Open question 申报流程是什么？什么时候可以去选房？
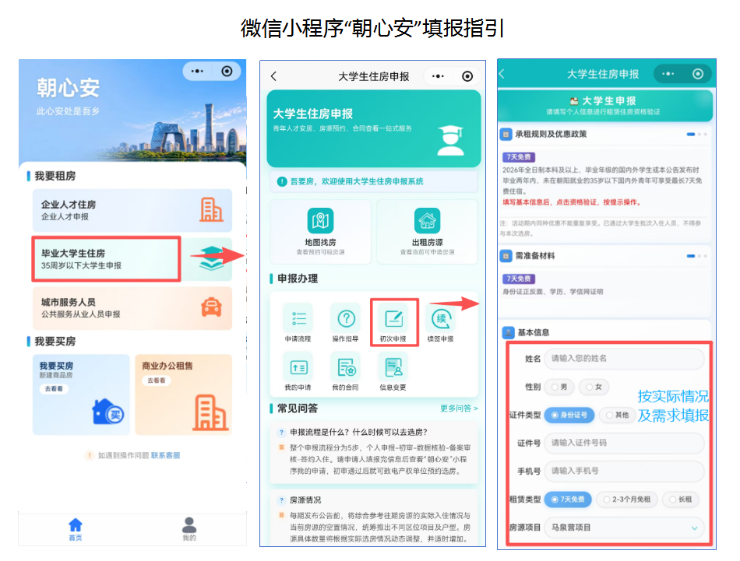The height and width of the screenshot is (561, 740). pyautogui.click(x=358, y=433)
